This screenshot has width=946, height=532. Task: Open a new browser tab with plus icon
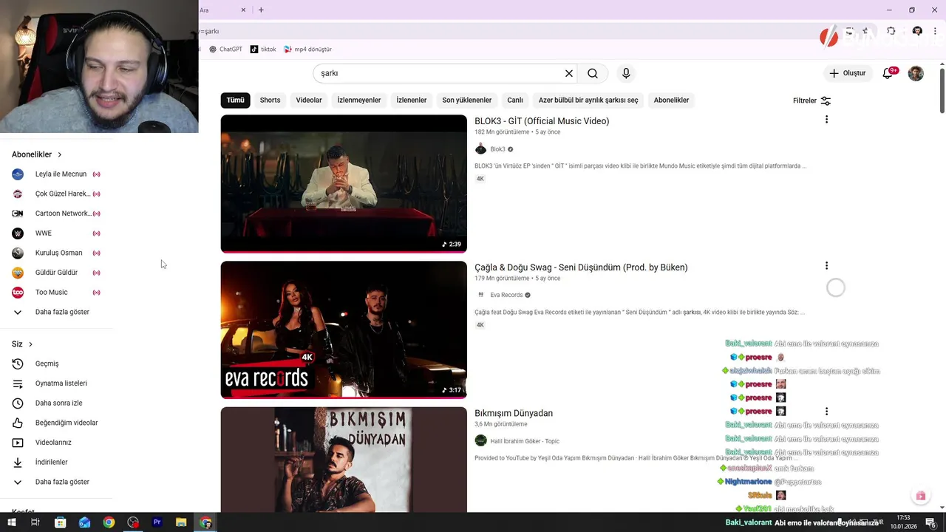pyautogui.click(x=261, y=10)
